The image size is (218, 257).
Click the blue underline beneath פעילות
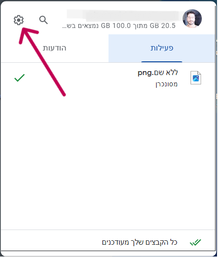(162, 62)
